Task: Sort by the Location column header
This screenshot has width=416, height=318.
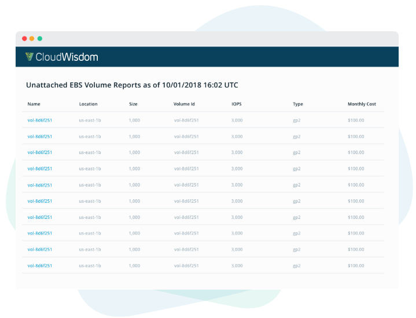Action: (x=89, y=104)
